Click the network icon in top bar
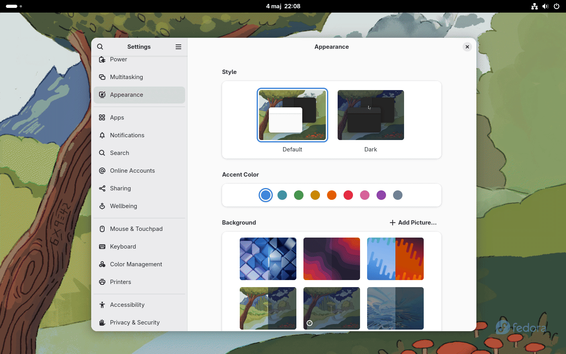 click(535, 6)
